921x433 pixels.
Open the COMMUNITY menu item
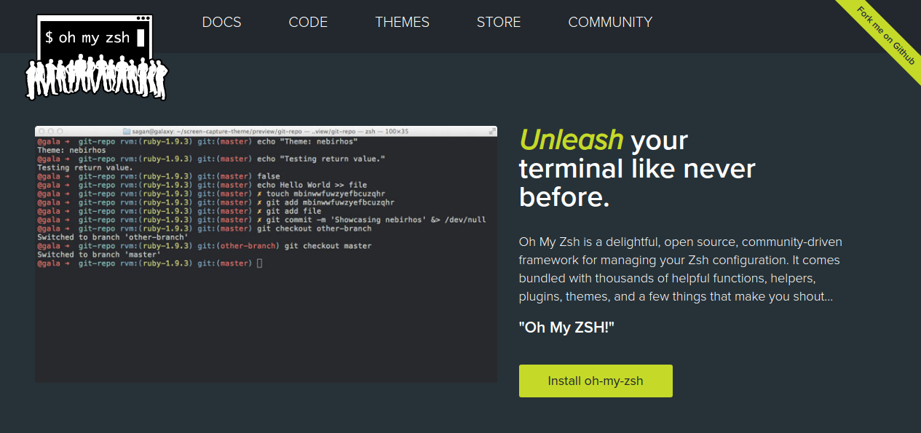pos(610,23)
